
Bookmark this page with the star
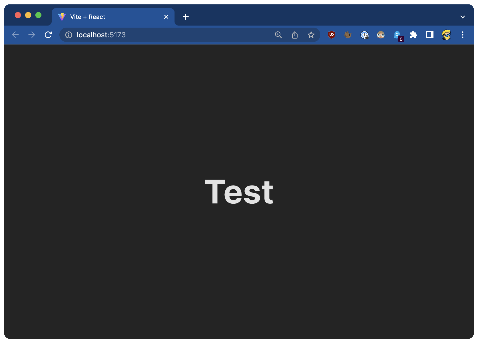coord(311,35)
